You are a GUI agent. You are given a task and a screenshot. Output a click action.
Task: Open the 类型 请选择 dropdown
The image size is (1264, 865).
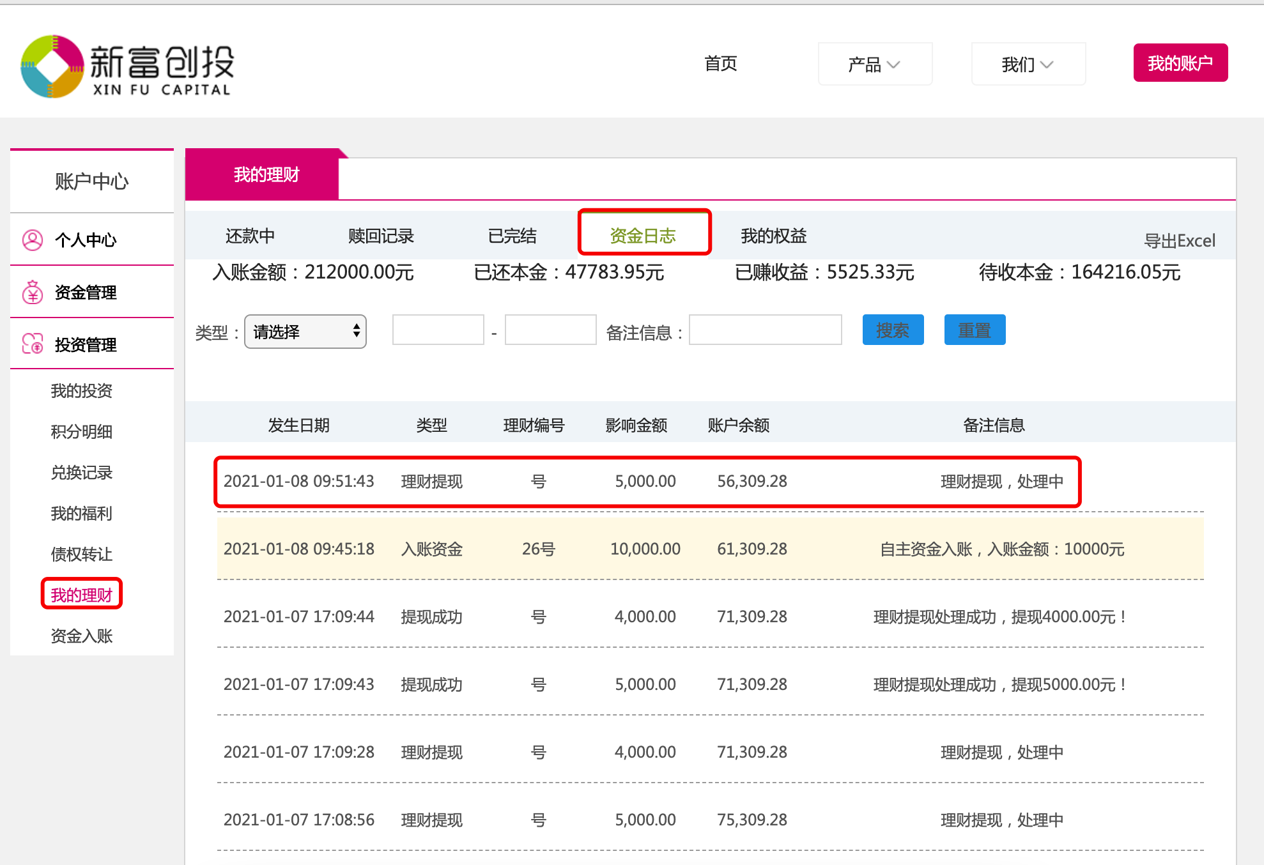(x=305, y=332)
